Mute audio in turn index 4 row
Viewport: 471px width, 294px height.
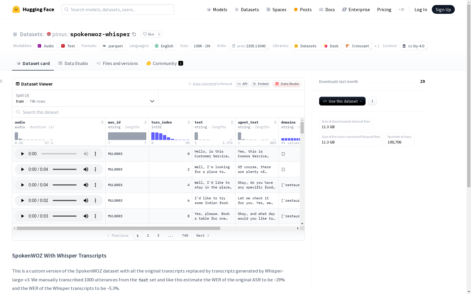(86, 185)
